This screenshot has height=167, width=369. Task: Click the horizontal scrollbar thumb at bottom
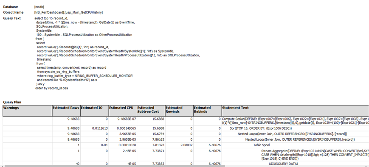click(115, 166)
